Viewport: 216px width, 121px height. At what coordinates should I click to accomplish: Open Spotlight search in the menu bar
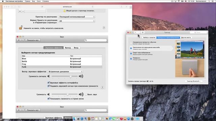(x=209, y=1)
